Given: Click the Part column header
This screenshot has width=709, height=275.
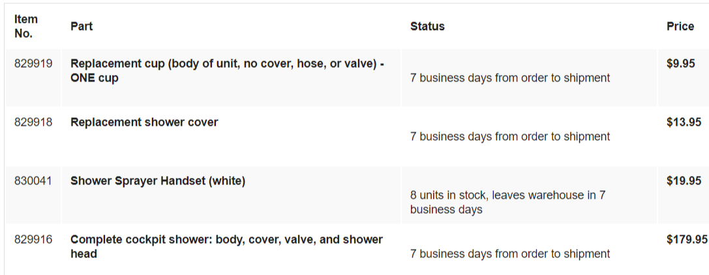Looking at the screenshot, I should (82, 26).
